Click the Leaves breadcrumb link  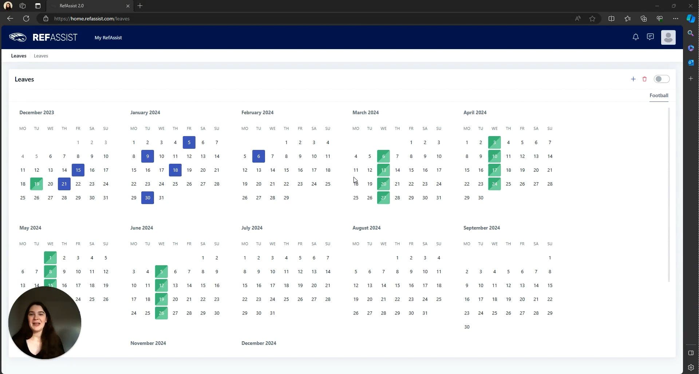point(41,56)
